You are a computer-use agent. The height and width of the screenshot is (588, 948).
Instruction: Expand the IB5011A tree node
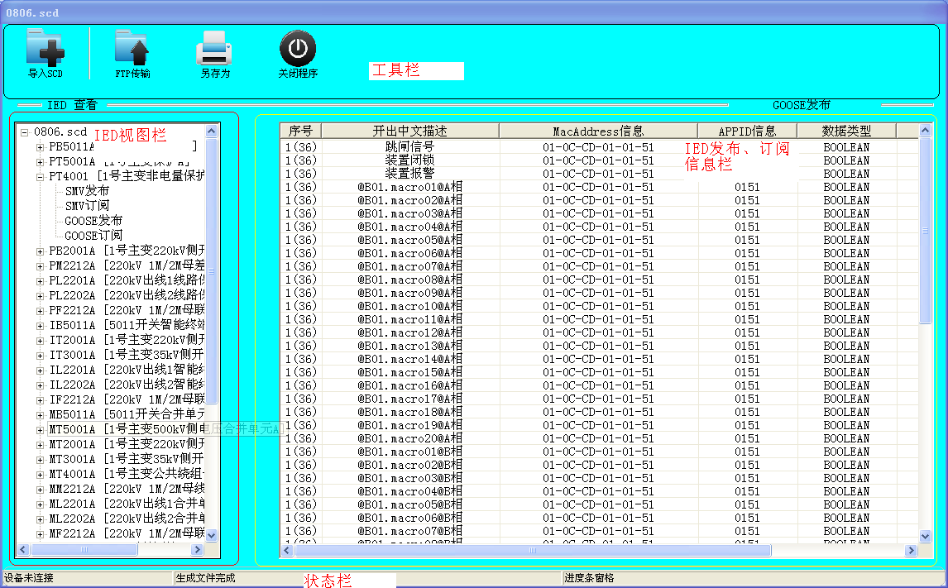click(x=40, y=326)
